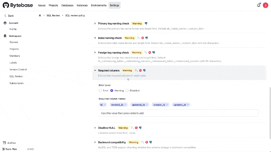Screen dimensions: 271x152
Task: Click the Archive box icon
Action: (x=4, y=143)
